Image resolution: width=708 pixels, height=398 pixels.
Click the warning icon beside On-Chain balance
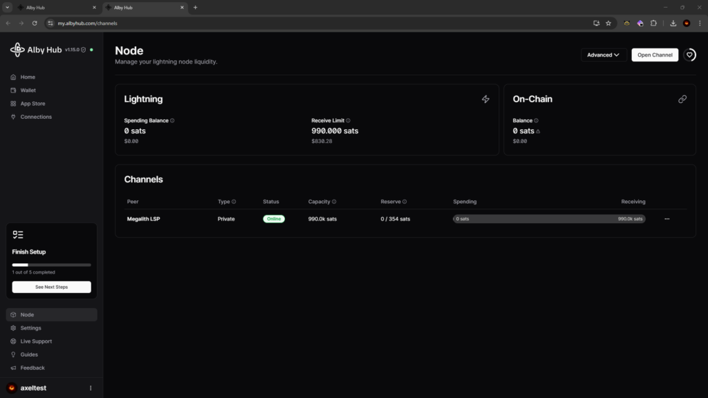[538, 131]
